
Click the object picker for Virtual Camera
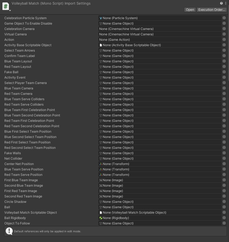[224, 34]
